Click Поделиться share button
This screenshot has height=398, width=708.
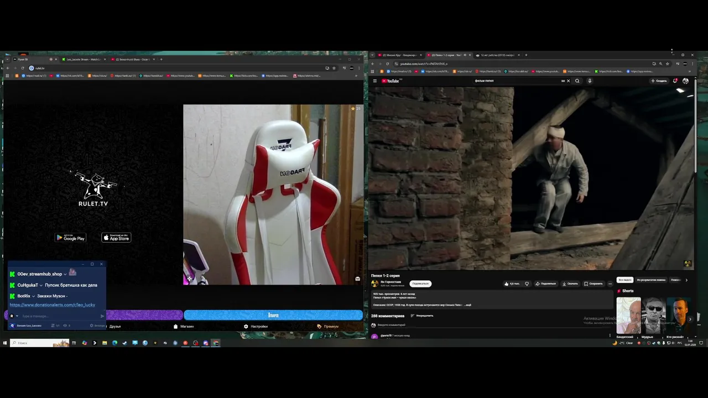(545, 284)
